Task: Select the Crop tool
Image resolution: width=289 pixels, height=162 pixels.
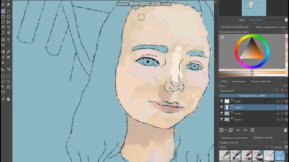Action: click(3, 45)
